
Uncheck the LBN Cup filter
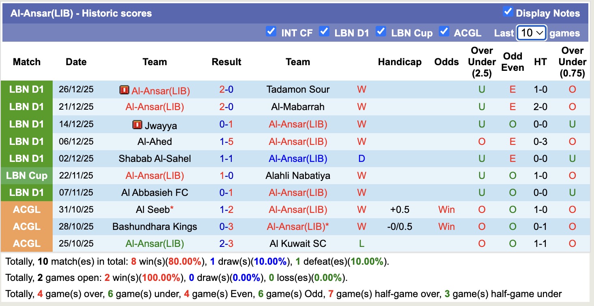380,31
